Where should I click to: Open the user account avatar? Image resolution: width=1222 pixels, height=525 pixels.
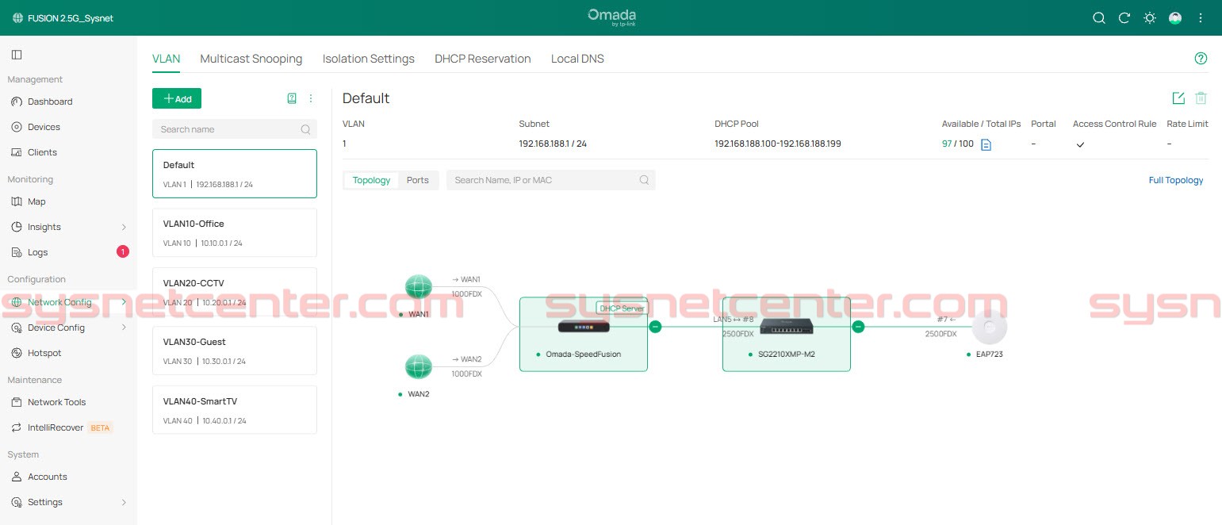click(1175, 18)
